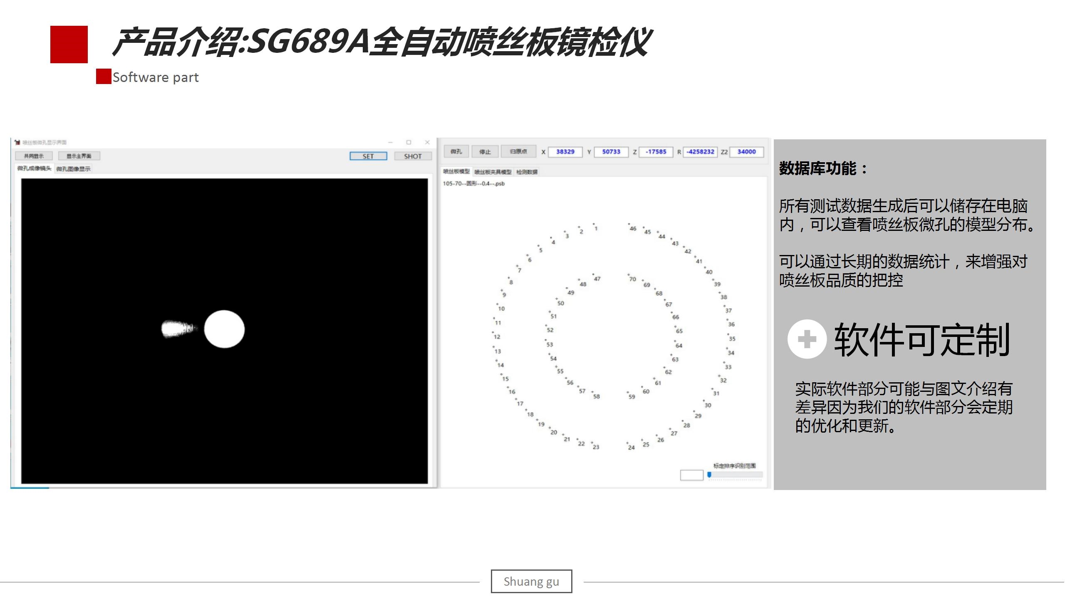Maximize the 喷丝板微孔显示界面 window
1065x599 pixels.
(409, 142)
